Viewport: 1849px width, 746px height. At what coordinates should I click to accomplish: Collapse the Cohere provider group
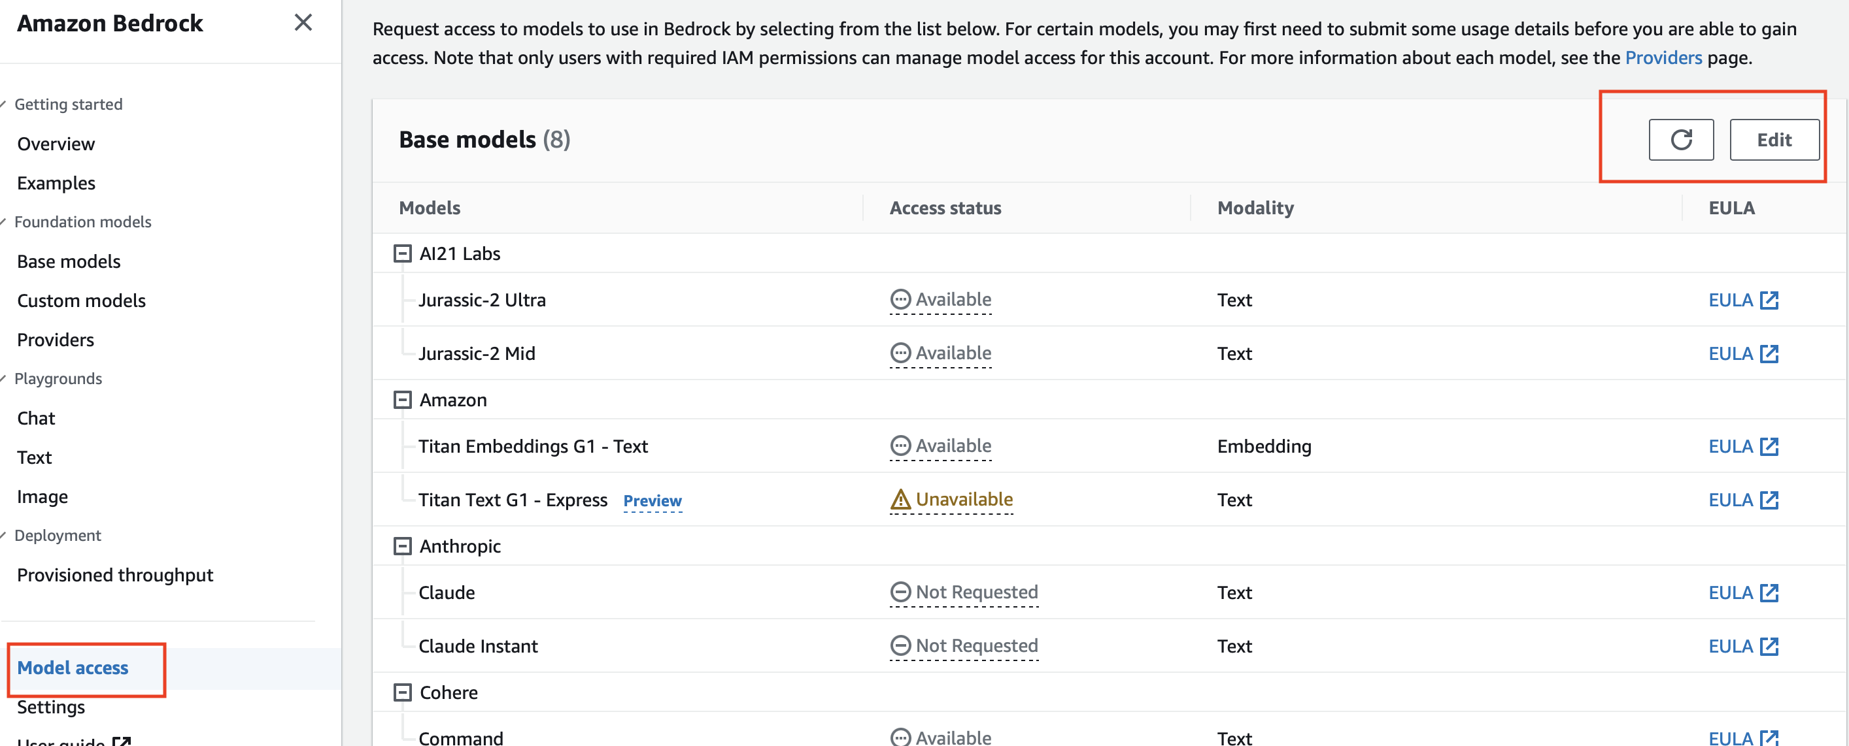pos(403,693)
